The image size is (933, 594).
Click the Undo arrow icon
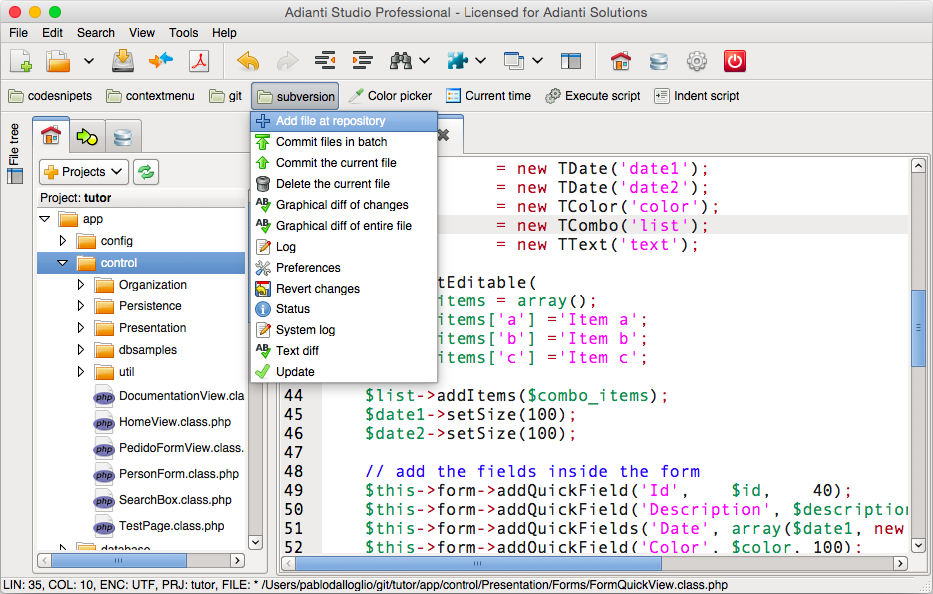248,61
